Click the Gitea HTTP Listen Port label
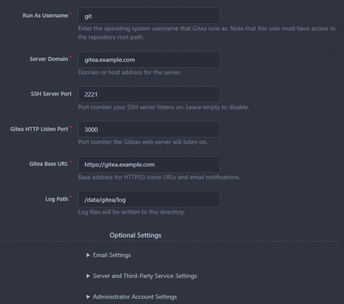The height and width of the screenshot is (304, 344). click(x=39, y=129)
